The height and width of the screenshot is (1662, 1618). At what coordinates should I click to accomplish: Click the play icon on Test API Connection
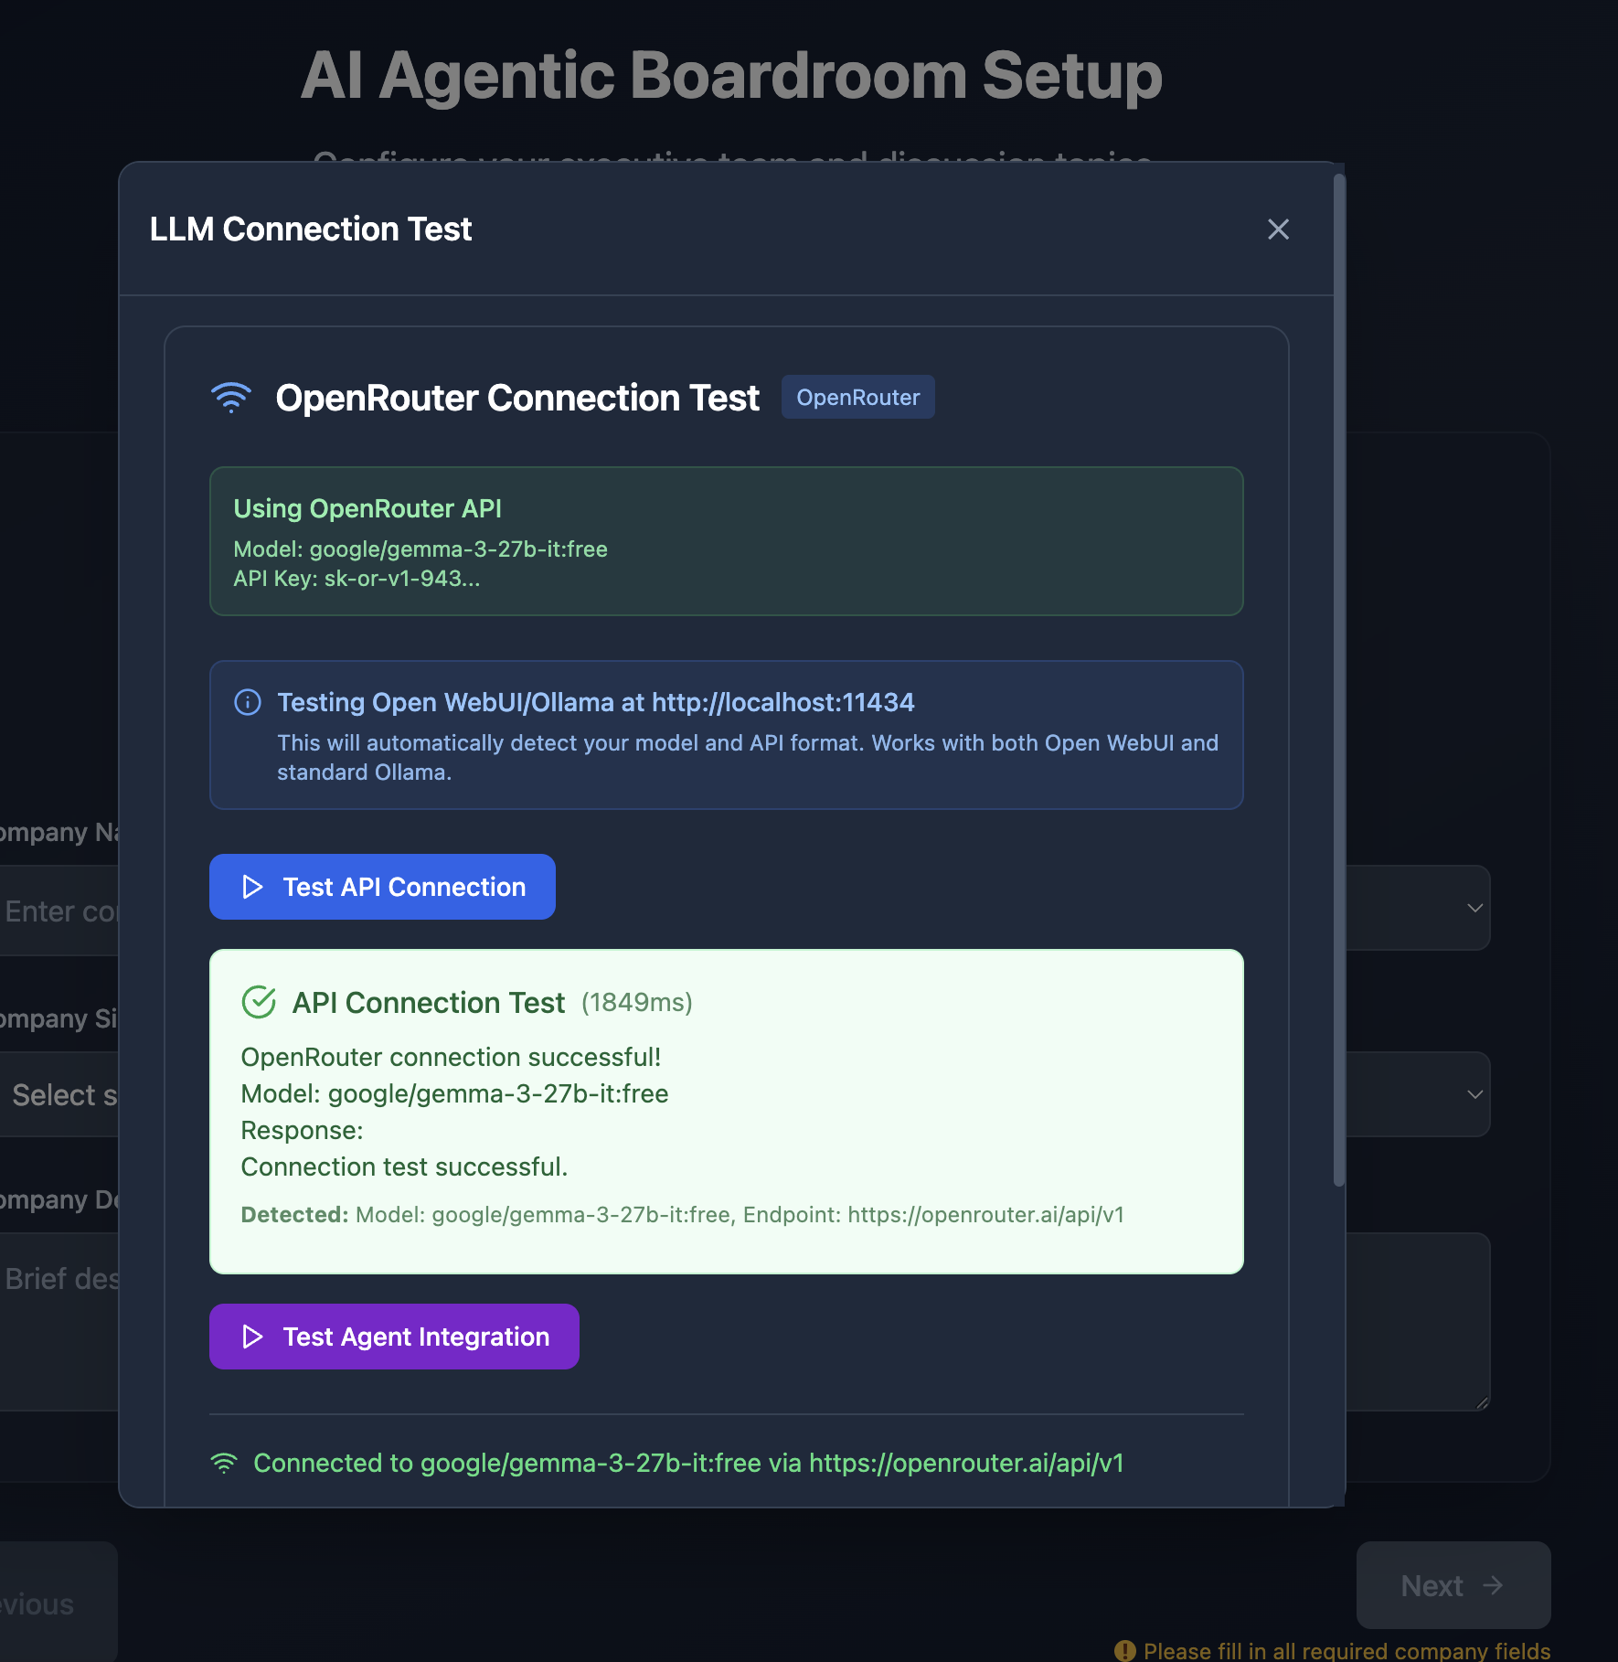[252, 887]
